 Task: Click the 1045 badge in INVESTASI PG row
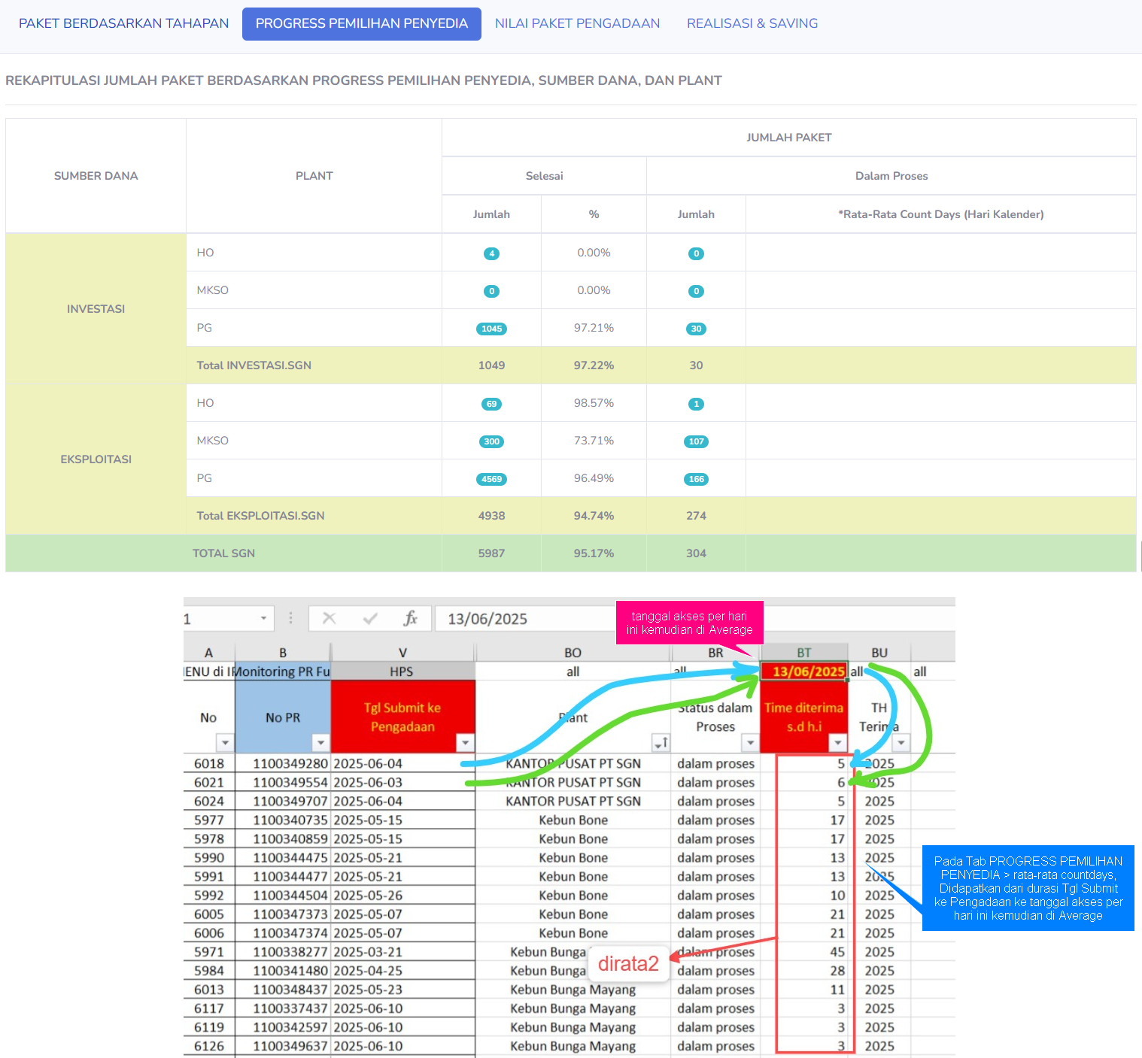pos(491,329)
